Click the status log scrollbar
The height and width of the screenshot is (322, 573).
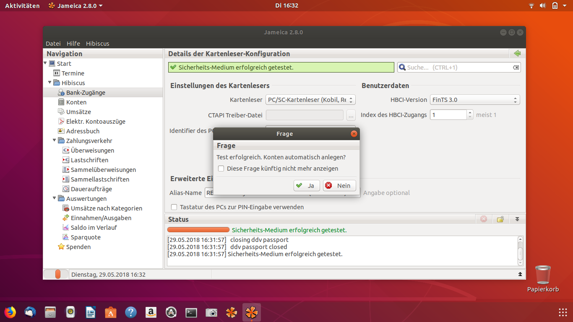coord(520,251)
